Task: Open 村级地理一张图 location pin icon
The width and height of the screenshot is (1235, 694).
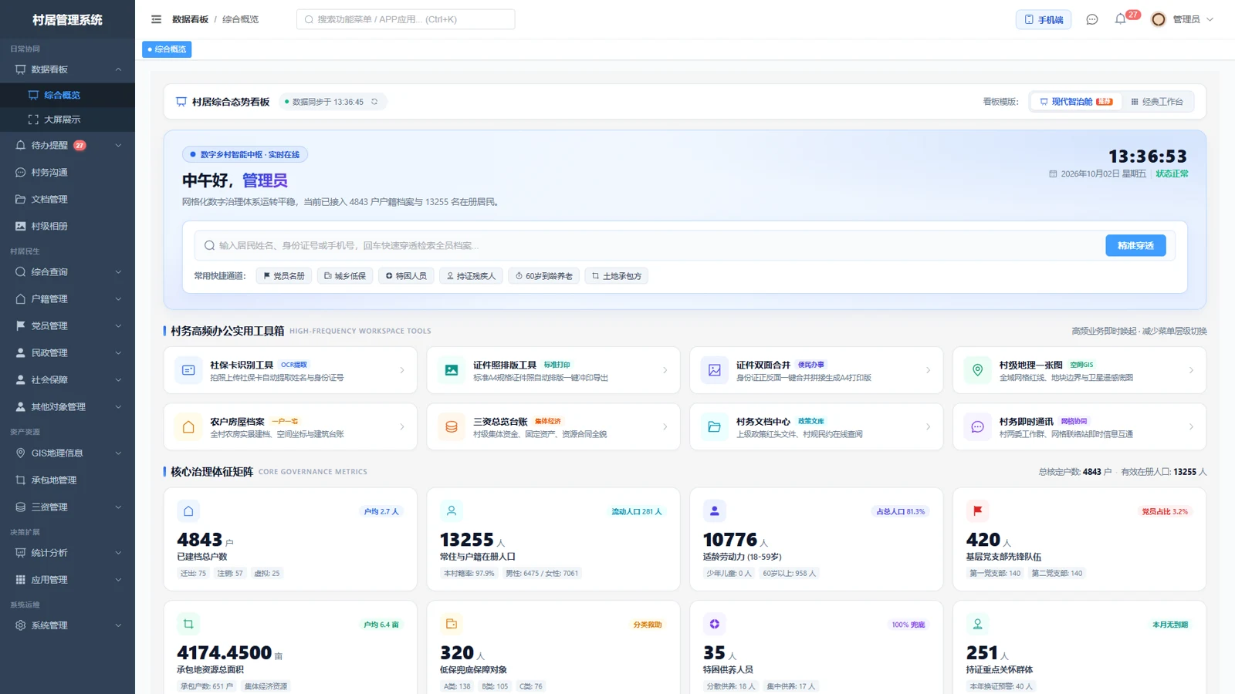Action: (x=977, y=370)
